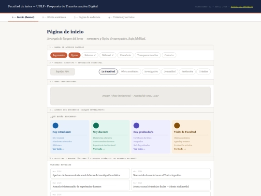261x196 pixels.
Task: Click the 'logotipo FDA' placeholder
Action: [62, 72]
